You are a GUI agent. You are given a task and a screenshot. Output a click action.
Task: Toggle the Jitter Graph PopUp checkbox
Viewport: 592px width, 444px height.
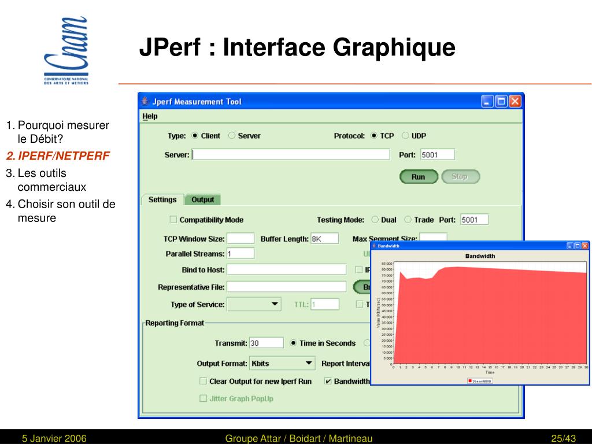pyautogui.click(x=203, y=398)
